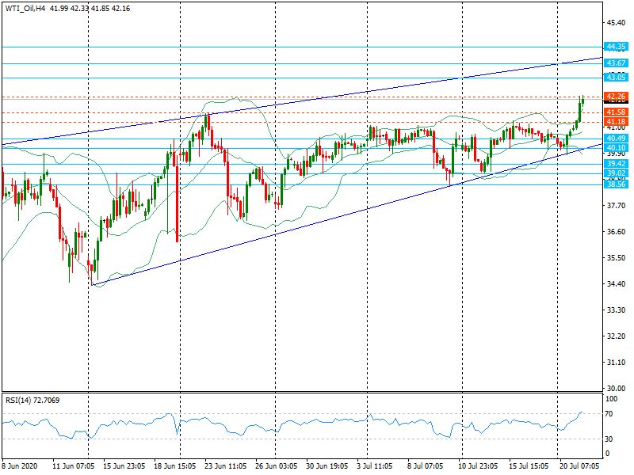634x475 pixels.
Task: Click the red 41.58 level tag
Action: coord(616,112)
